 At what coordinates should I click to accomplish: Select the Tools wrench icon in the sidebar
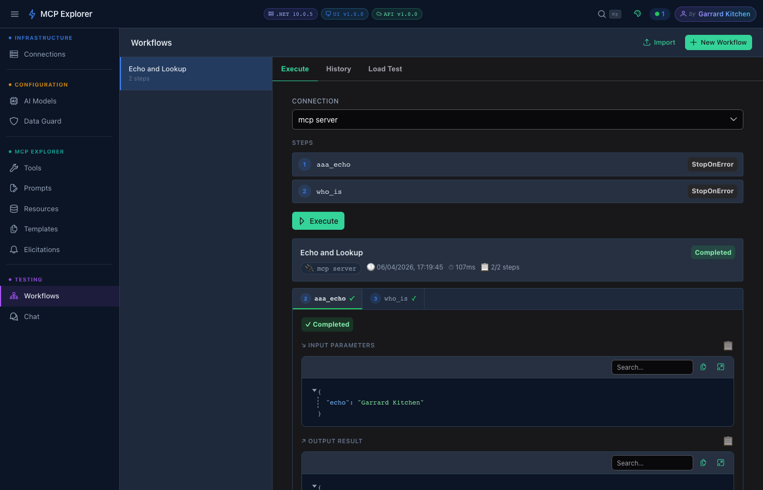pos(14,168)
